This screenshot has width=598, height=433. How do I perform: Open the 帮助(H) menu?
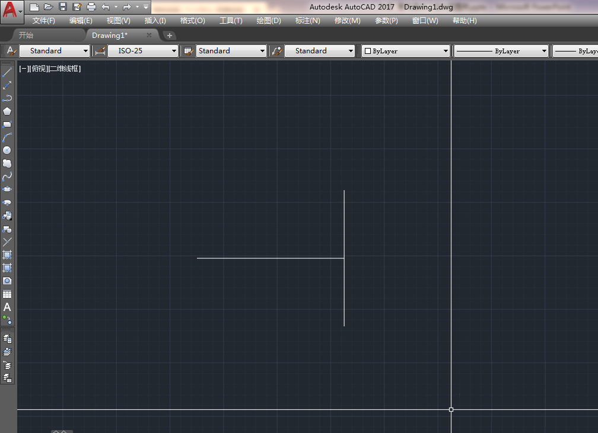(465, 21)
